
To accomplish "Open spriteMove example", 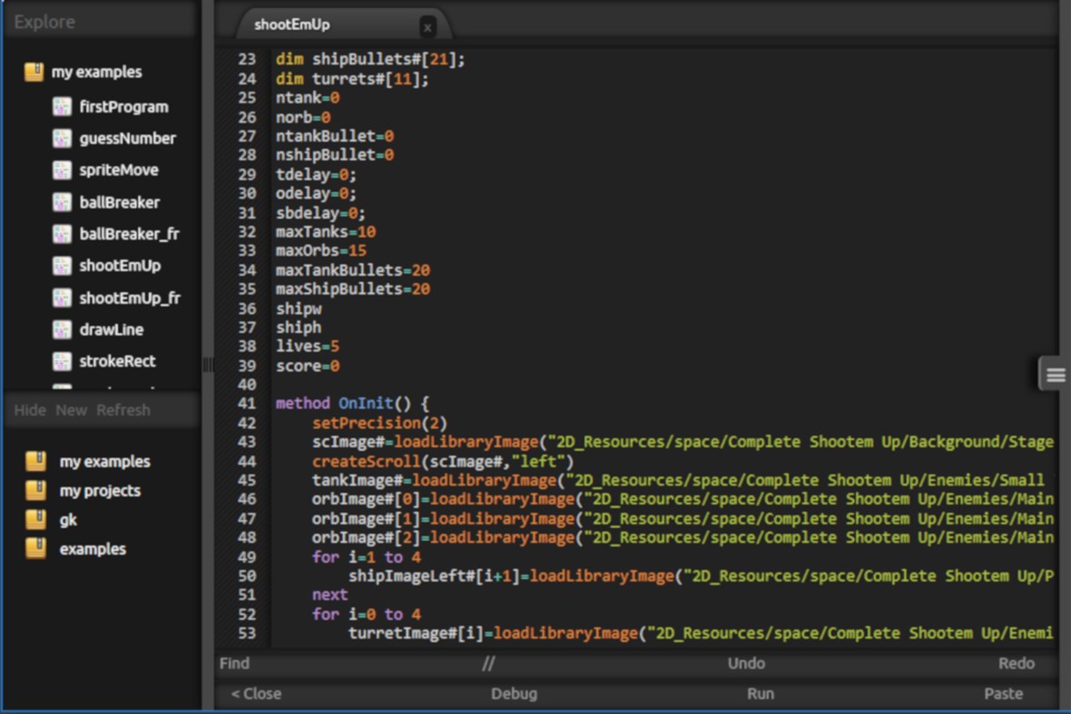I will pos(119,170).
